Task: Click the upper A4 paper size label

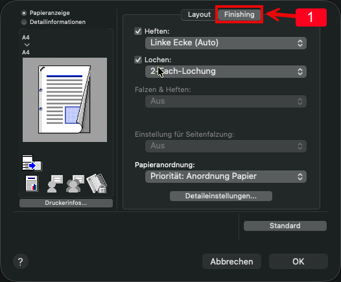Action: pyautogui.click(x=26, y=38)
